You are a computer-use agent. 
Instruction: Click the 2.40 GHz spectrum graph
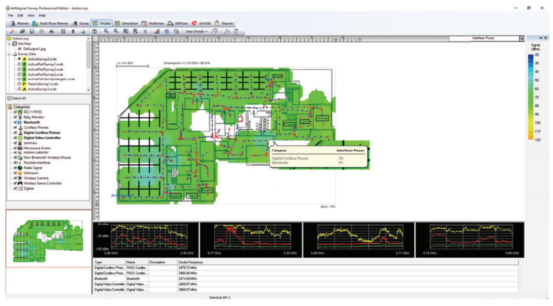tap(145, 240)
